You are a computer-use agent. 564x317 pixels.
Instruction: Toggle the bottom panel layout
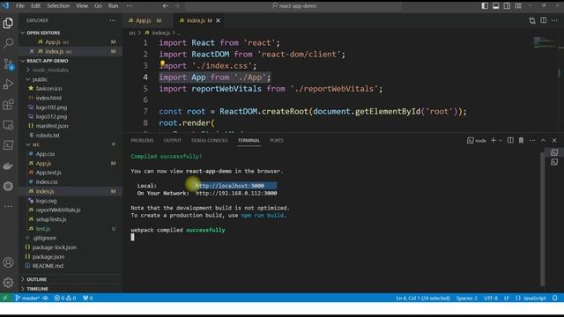point(495,6)
